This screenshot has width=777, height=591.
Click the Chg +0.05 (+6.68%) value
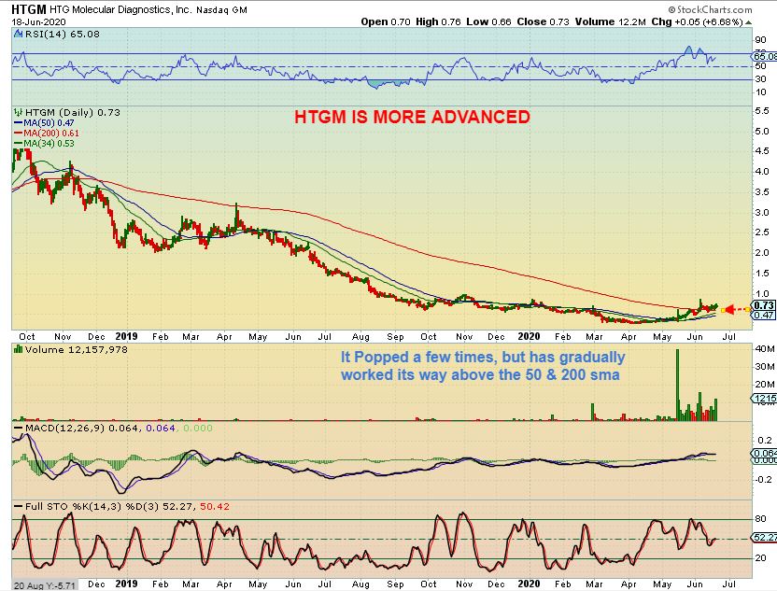(697, 21)
